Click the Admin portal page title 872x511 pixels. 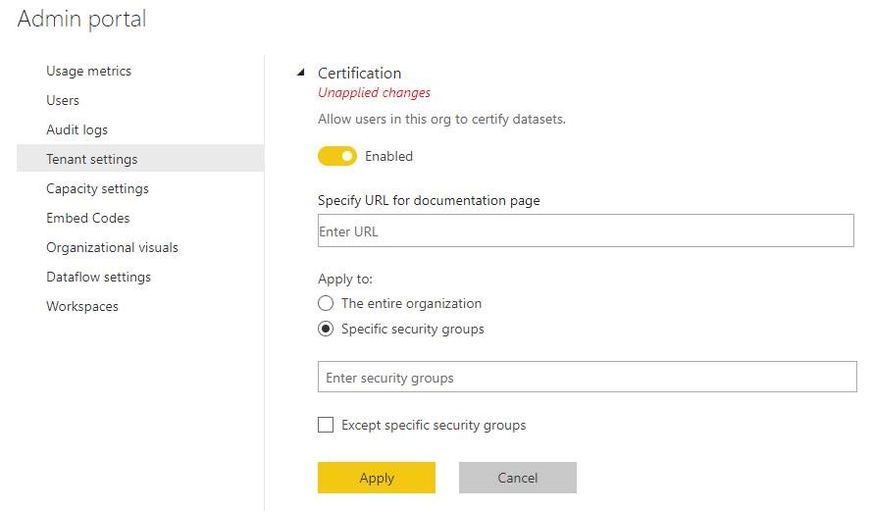(x=81, y=19)
